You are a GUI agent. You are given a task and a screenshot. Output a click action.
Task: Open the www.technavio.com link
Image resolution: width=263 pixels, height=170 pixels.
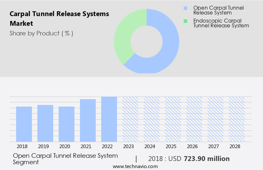(x=135, y=166)
